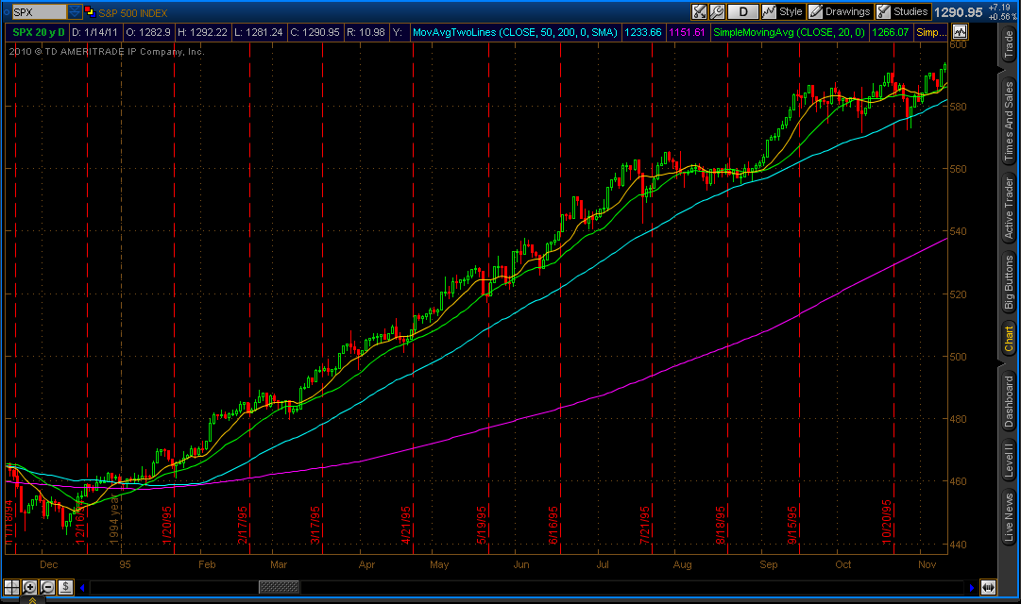Click the 5/19/95 expiration marker
Image resolution: width=1021 pixels, height=604 pixels.
[482, 526]
